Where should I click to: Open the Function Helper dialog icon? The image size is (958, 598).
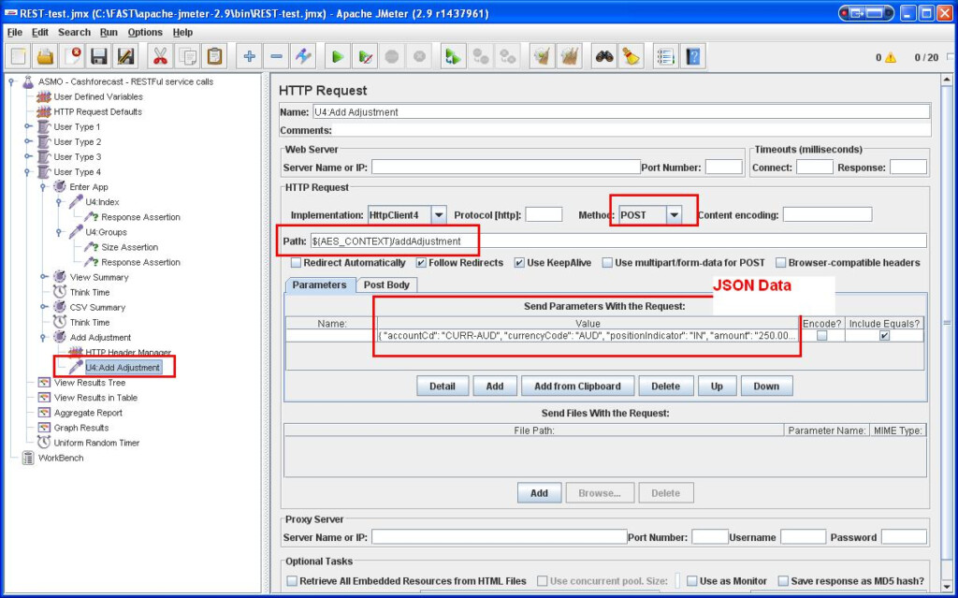pyautogui.click(x=665, y=57)
